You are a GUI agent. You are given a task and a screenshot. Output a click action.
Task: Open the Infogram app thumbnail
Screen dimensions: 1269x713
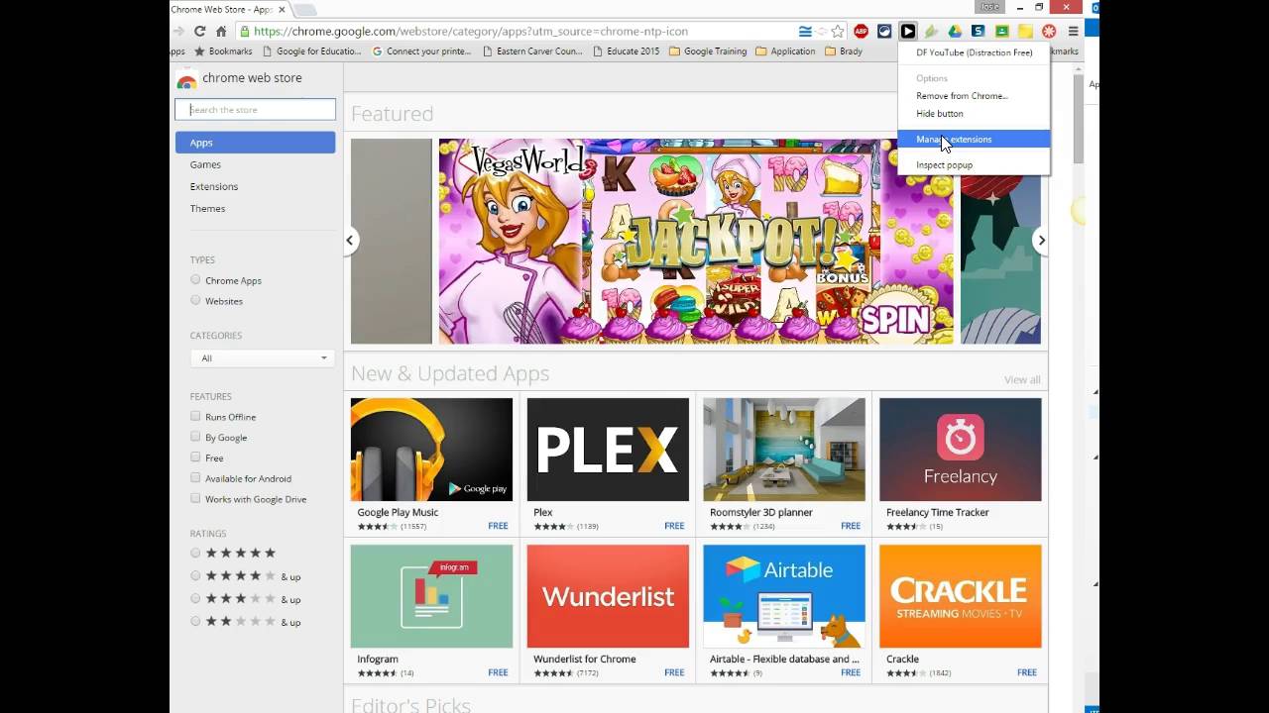[x=431, y=596]
